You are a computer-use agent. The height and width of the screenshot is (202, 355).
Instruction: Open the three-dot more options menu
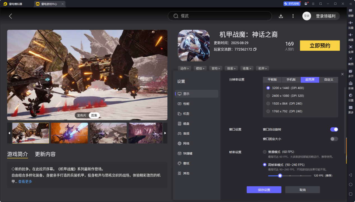(293, 16)
